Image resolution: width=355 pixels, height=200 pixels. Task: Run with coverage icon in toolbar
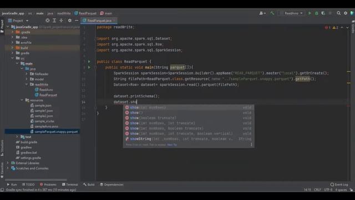323,13
